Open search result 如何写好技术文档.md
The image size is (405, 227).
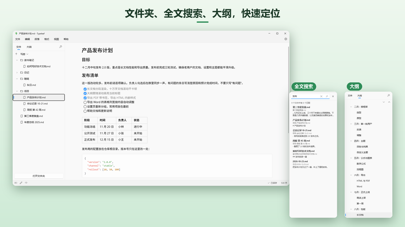313,154
